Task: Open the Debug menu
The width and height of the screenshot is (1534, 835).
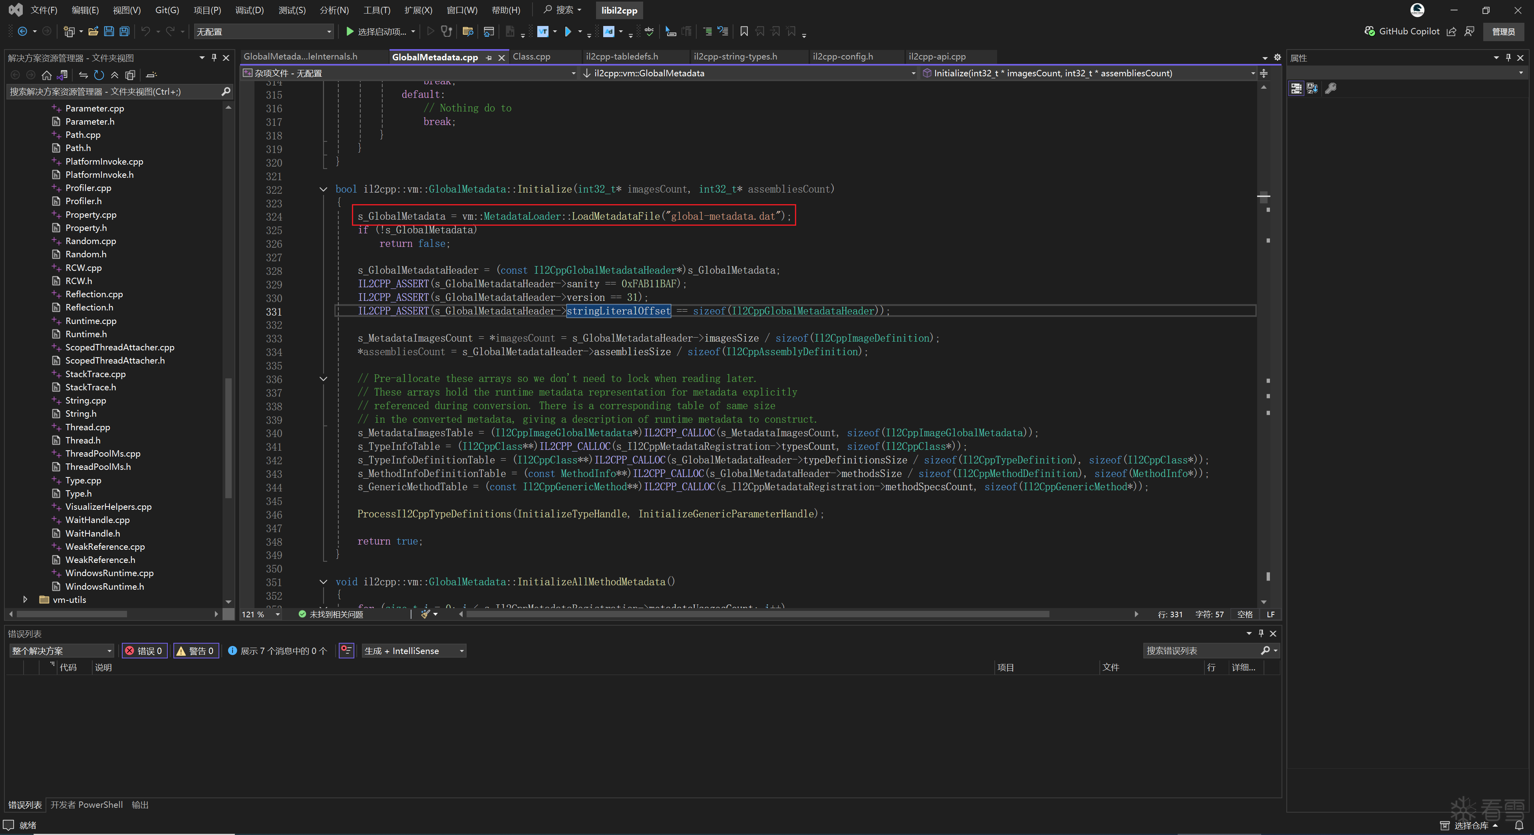Action: tap(249, 10)
